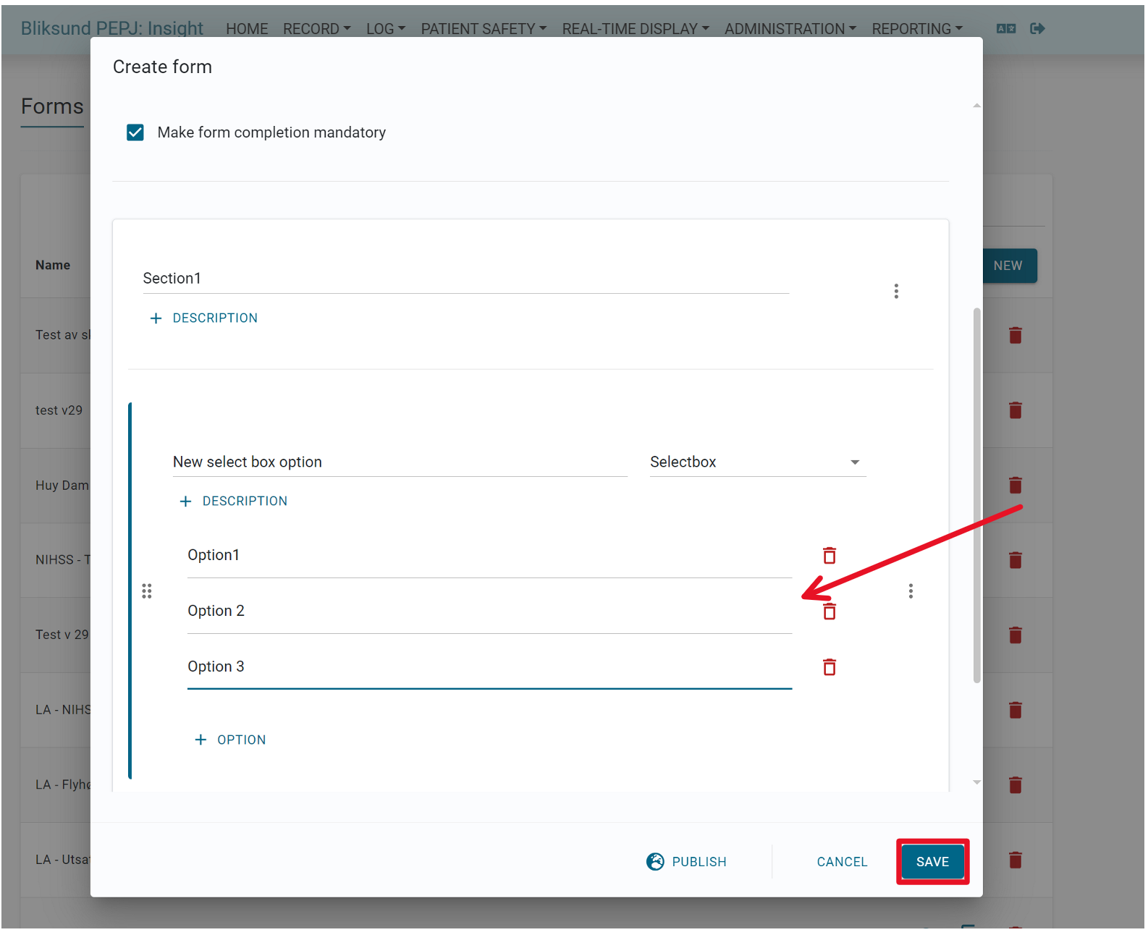This screenshot has width=1148, height=948.
Task: Click the dialog vertical scrollbar thumb
Action: tap(976, 495)
